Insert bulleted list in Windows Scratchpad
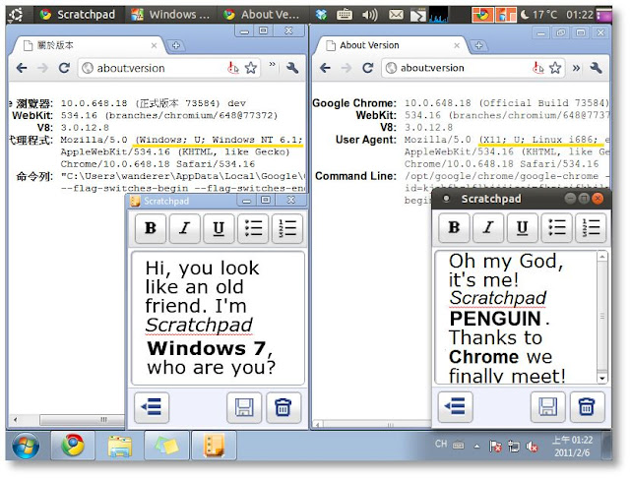 pyautogui.click(x=253, y=228)
